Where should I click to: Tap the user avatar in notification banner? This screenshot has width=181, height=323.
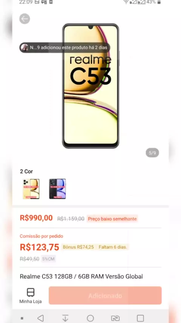(25, 48)
